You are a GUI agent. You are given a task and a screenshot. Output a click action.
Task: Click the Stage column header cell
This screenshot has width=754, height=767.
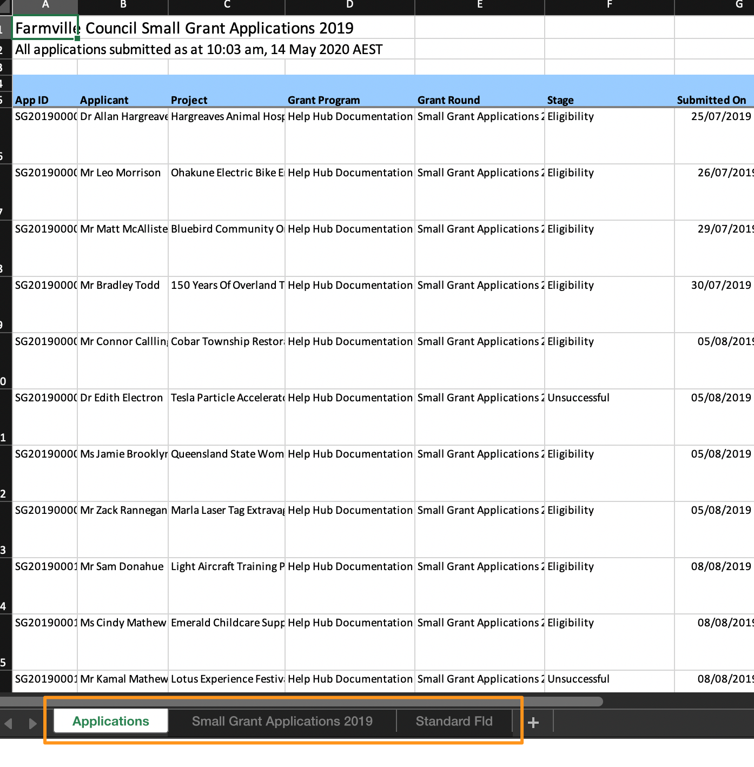coord(560,100)
